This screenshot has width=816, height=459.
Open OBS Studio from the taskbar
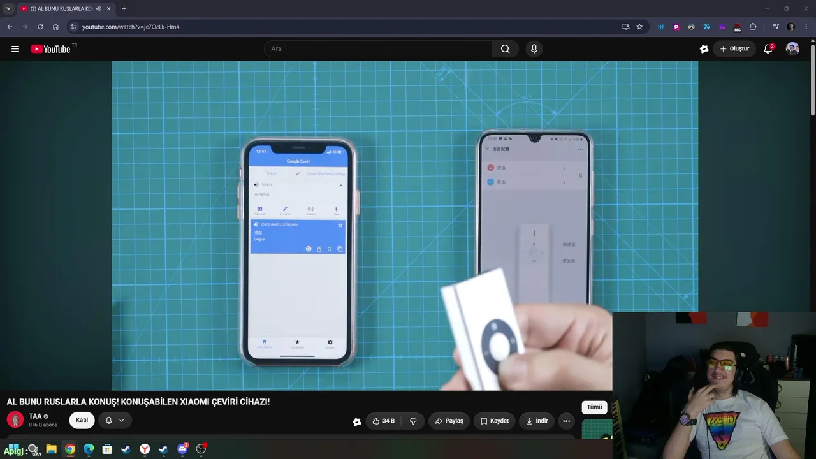point(201,449)
